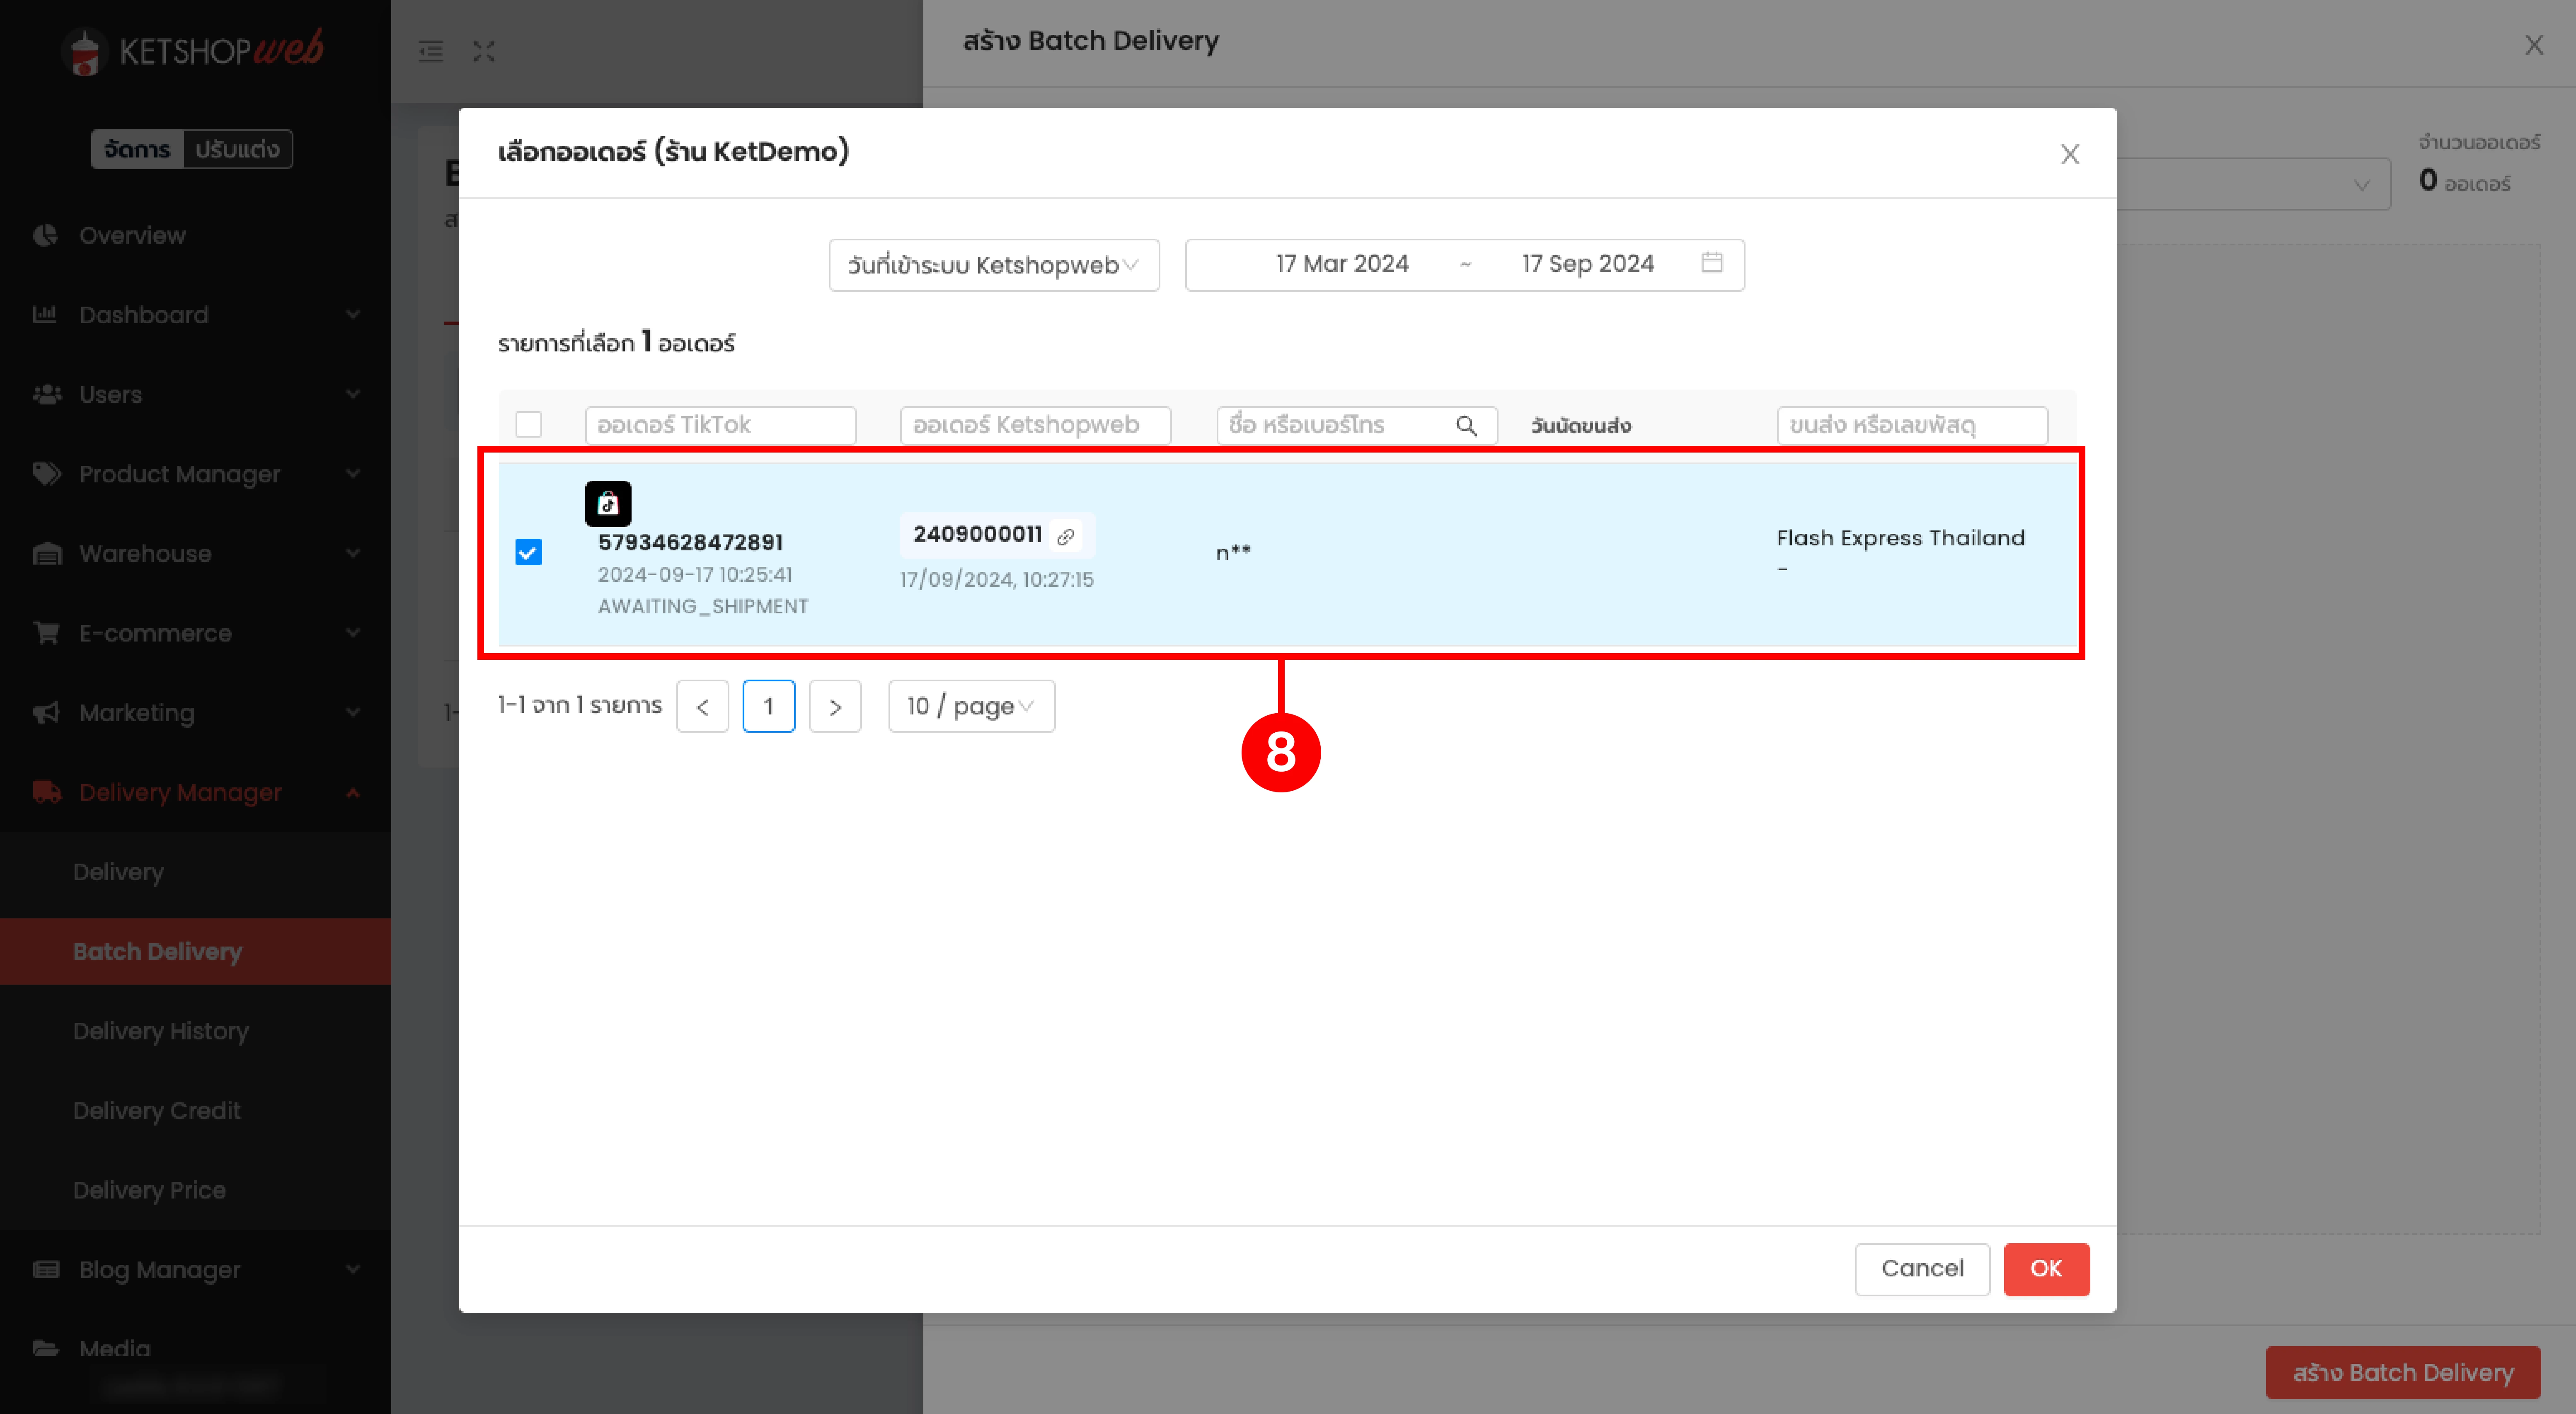The image size is (2576, 1414).
Task: Click TikTok order ID 57934628472891
Action: pos(690,542)
